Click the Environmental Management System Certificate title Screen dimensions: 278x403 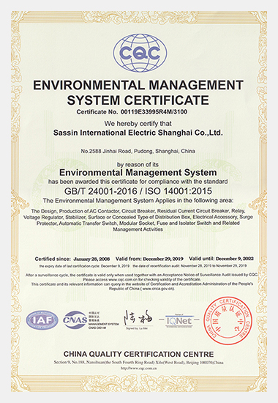[x=138, y=92]
